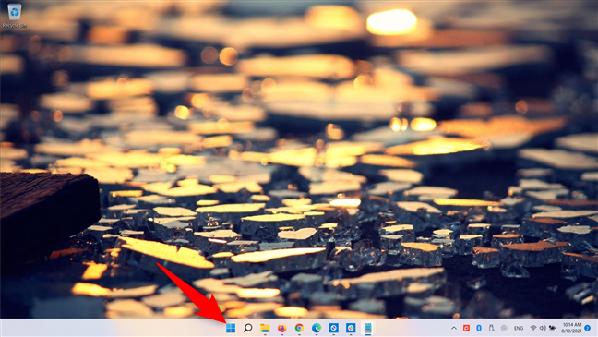This screenshot has width=598, height=337.
Task: Click the battery status icon
Action: click(552, 328)
